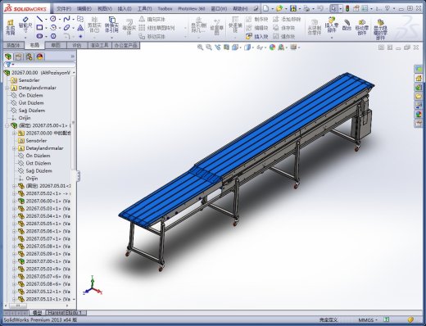Switch to the 草图 ribbon tab
The height and width of the screenshot is (326, 426).
click(56, 45)
